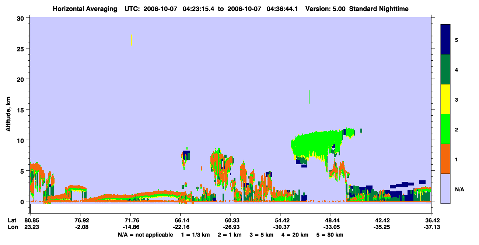
Task: Click longitude value -30.37
Action: coord(281,227)
